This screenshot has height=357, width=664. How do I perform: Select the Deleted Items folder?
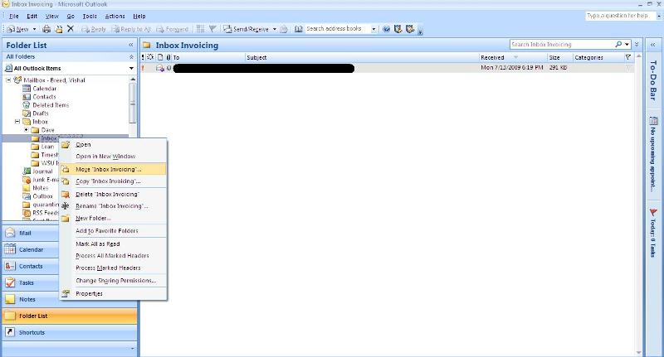pyautogui.click(x=51, y=104)
